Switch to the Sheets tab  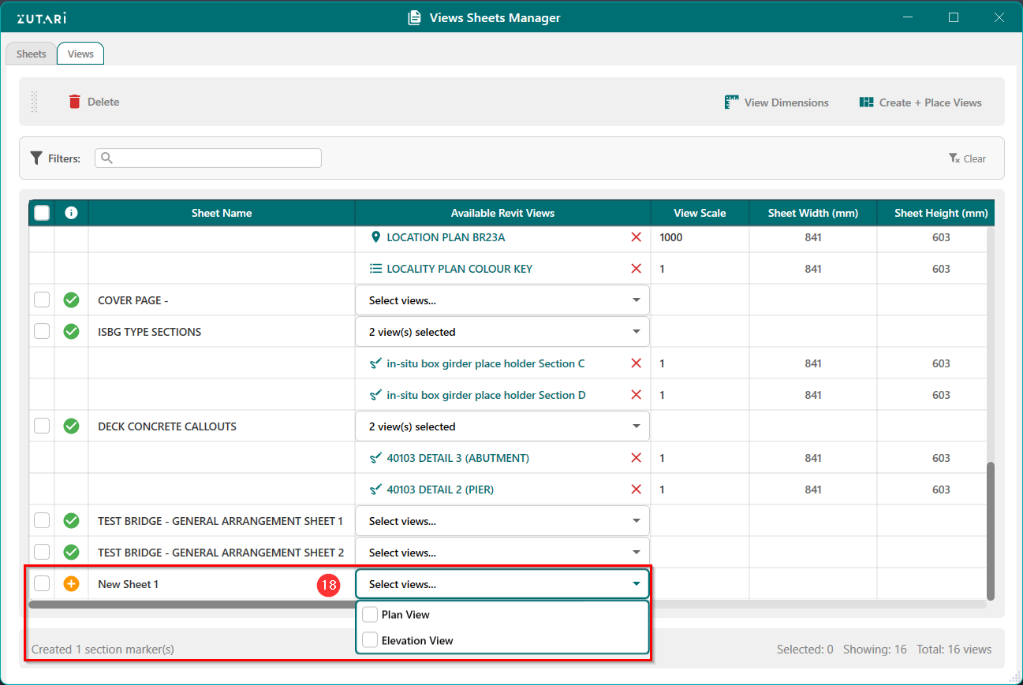[x=32, y=54]
